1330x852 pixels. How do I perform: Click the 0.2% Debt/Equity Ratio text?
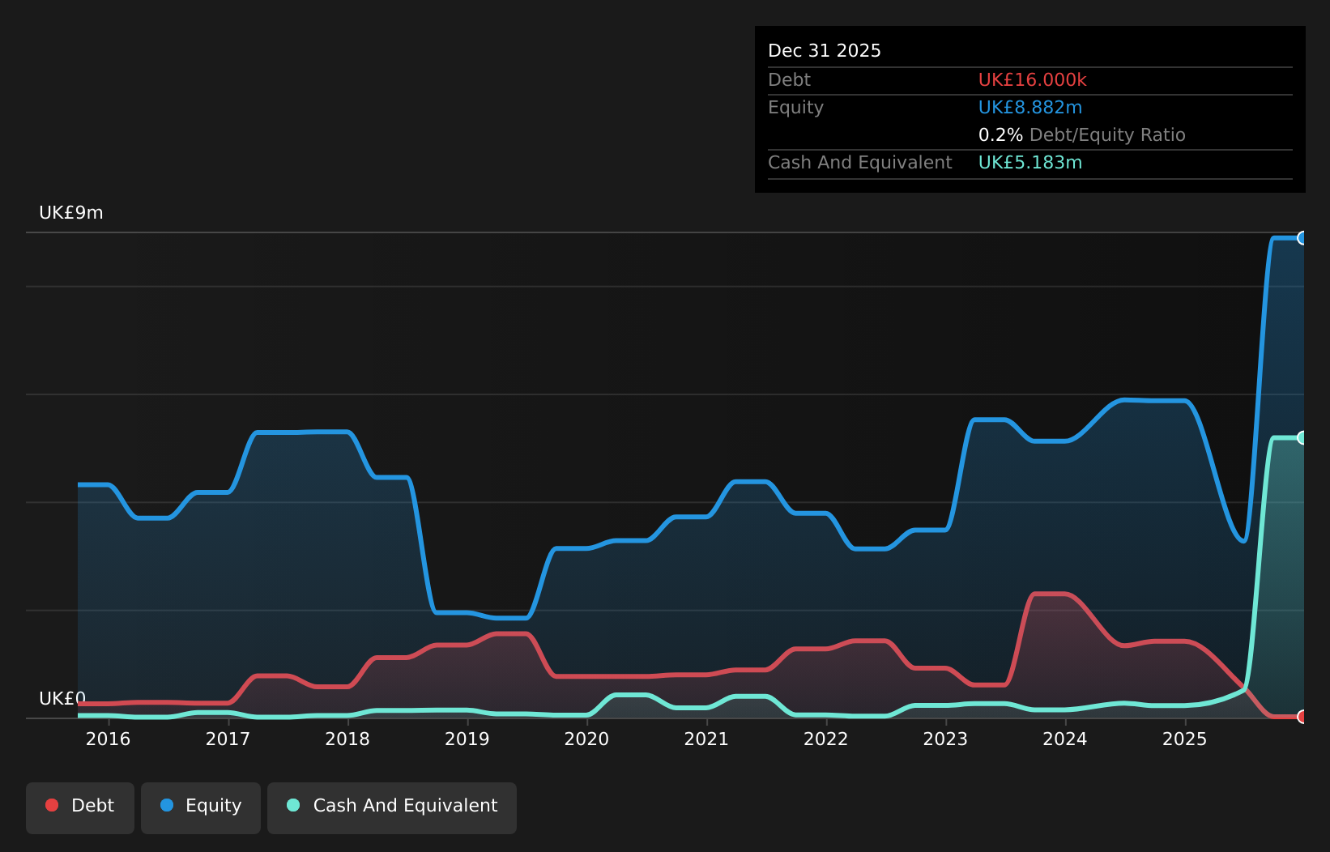[1082, 134]
